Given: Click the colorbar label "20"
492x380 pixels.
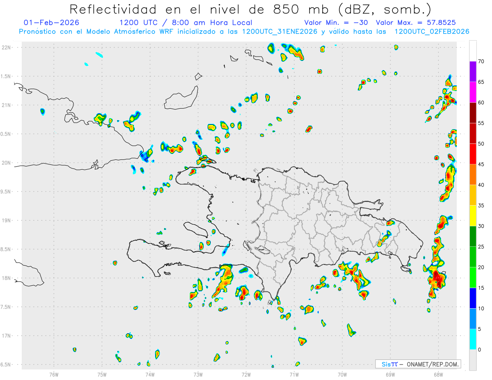Looking at the screenshot, I should 481,267.
